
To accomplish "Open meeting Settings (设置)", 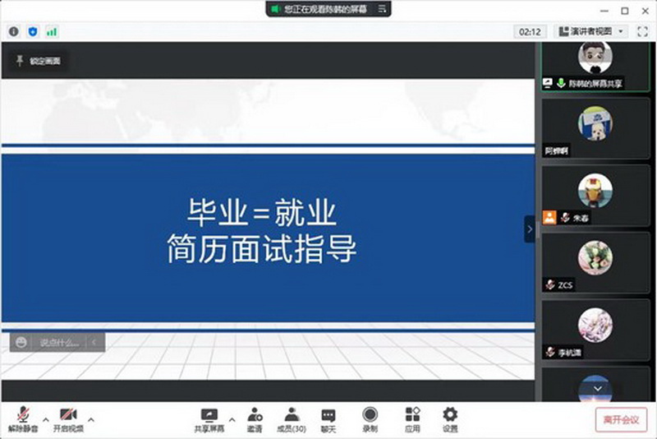I will [450, 418].
